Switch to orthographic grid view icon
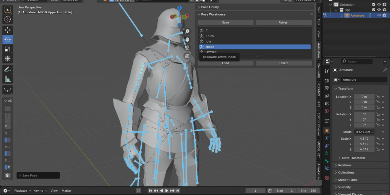 tap(187, 56)
